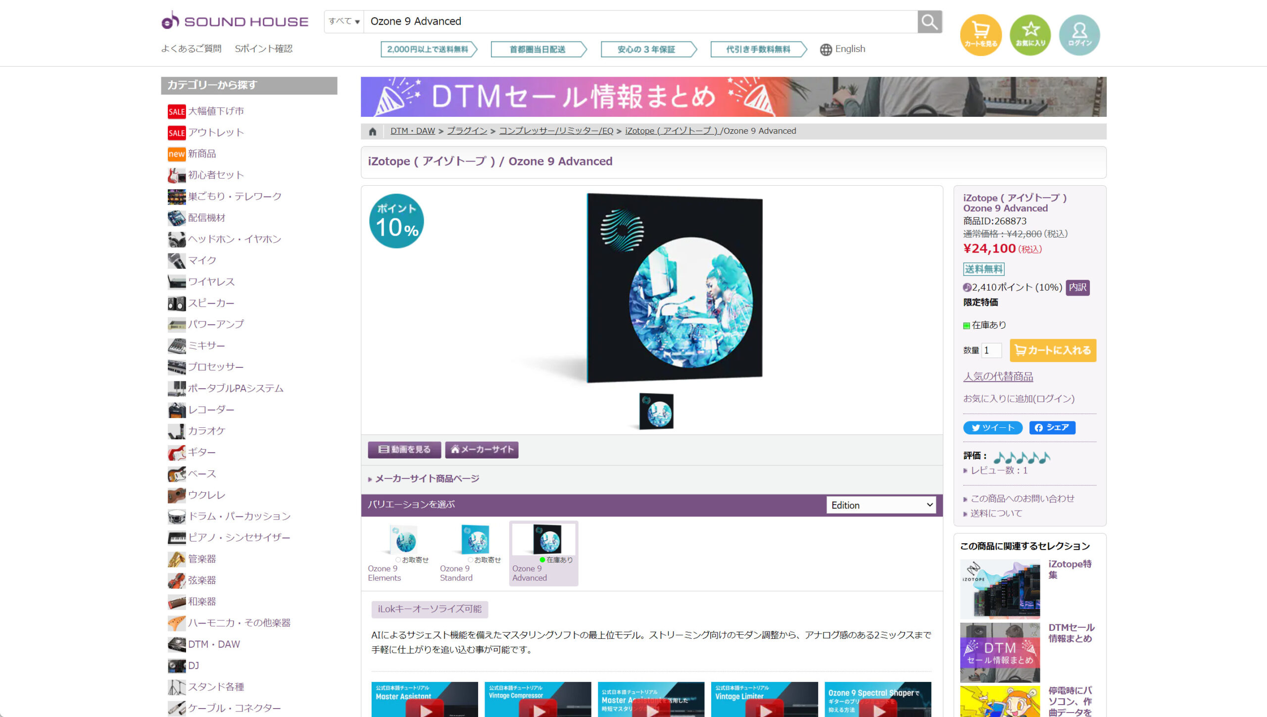Image resolution: width=1267 pixels, height=717 pixels.
Task: Click お気に入りに追加(ログイン) link
Action: [1019, 399]
